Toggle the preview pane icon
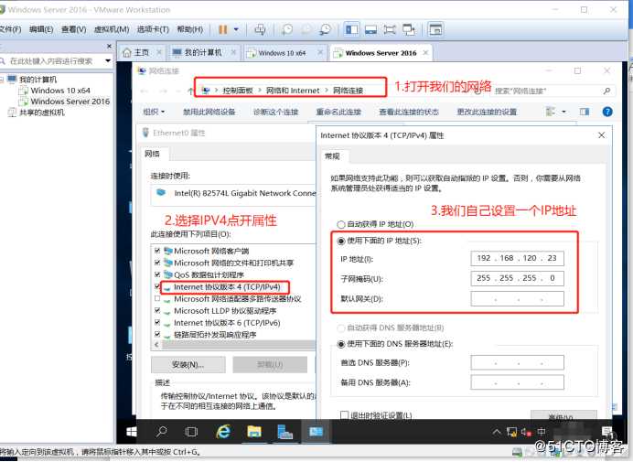 coord(585,112)
